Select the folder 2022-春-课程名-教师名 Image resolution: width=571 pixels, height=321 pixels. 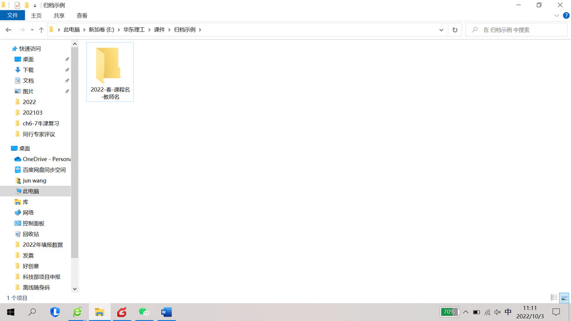[x=110, y=72]
